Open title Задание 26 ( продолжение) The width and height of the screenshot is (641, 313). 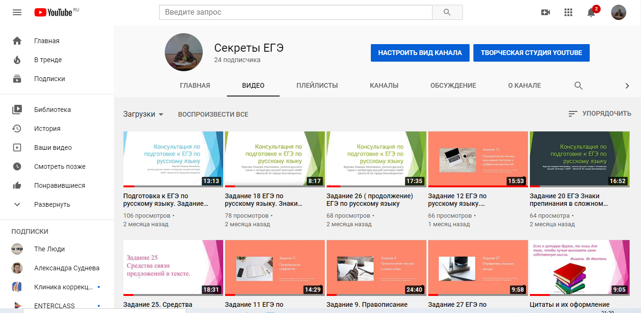click(x=370, y=200)
